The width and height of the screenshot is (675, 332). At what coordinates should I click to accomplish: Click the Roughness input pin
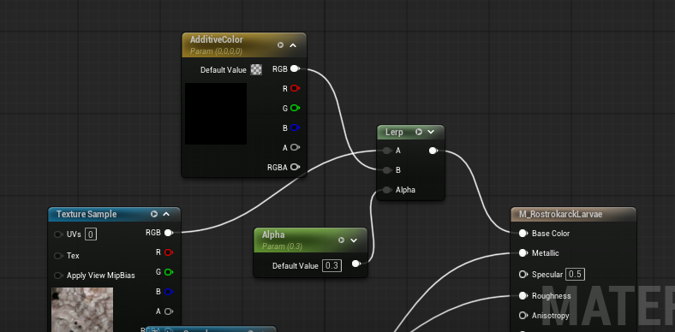click(523, 296)
